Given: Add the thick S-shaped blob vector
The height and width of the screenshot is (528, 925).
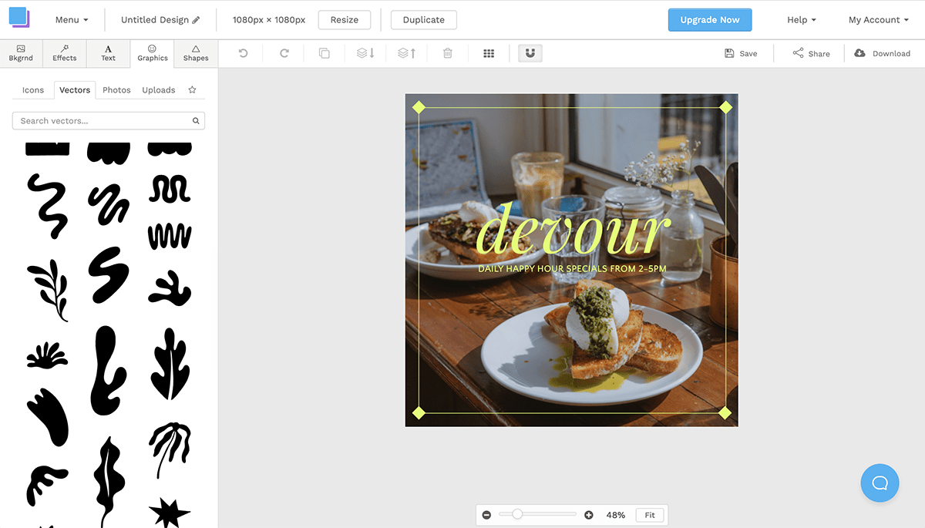Looking at the screenshot, I should click(x=109, y=275).
